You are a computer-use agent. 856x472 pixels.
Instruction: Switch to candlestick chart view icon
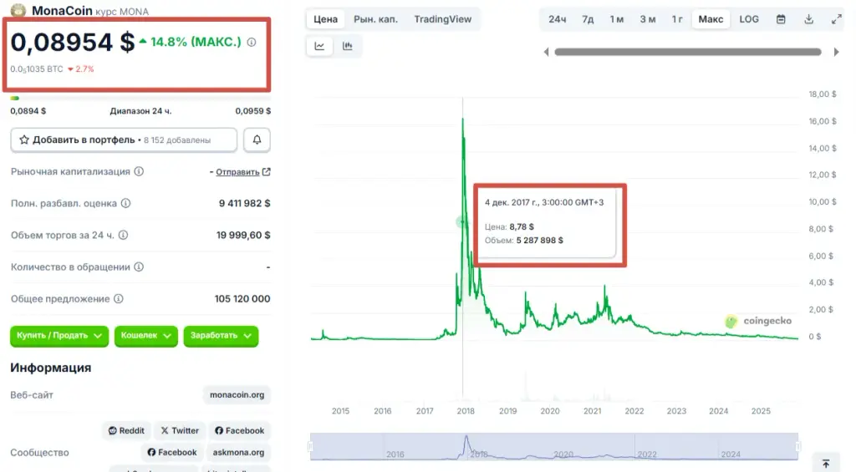[x=347, y=46]
